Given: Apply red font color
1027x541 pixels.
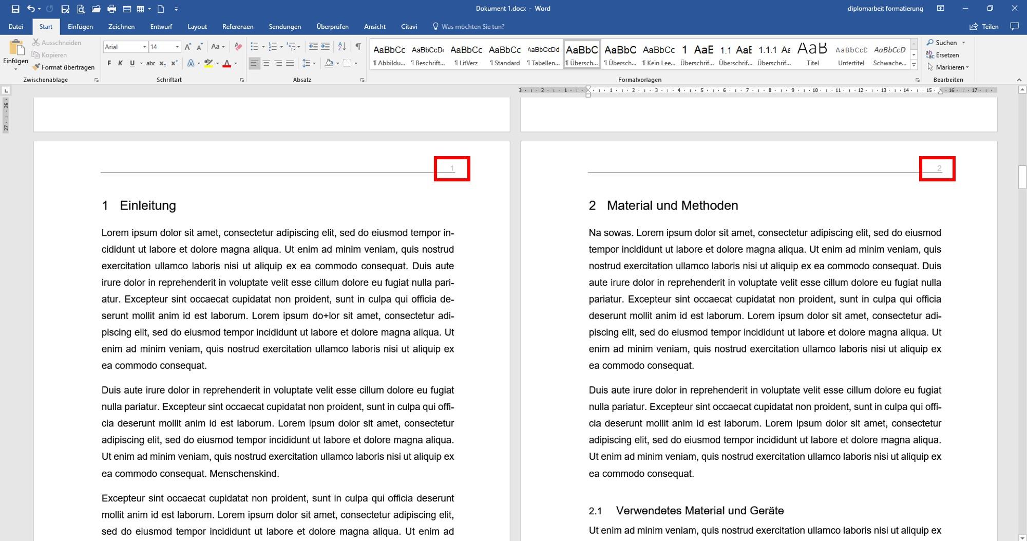Looking at the screenshot, I should (226, 63).
